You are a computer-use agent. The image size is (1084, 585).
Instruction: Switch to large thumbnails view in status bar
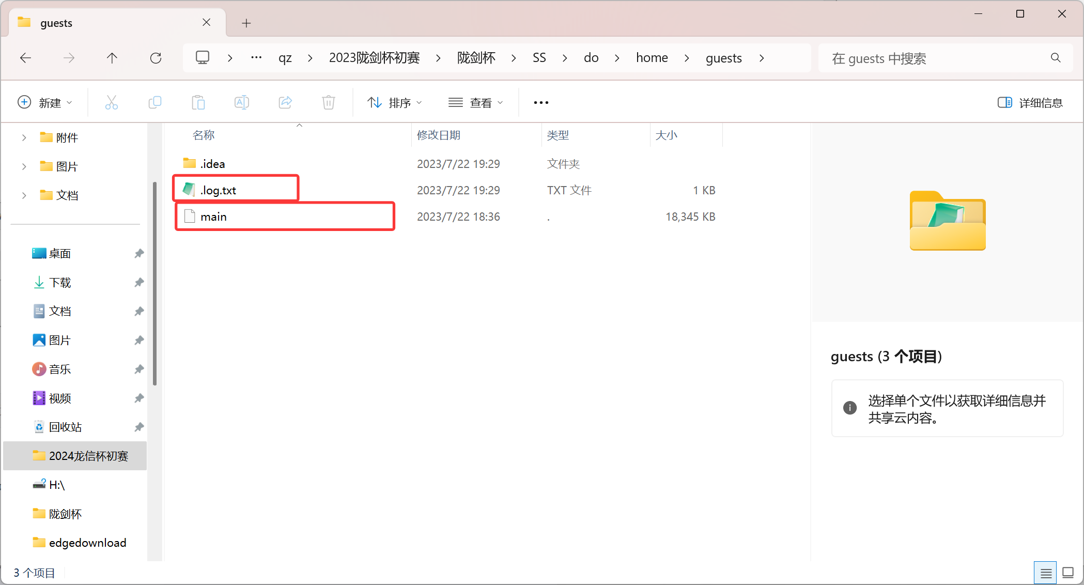(1067, 573)
